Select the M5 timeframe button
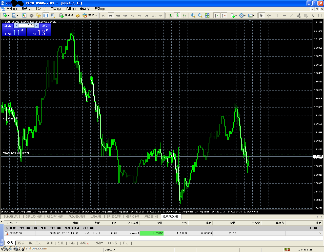The height and width of the screenshot is (252, 324). click(x=111, y=15)
